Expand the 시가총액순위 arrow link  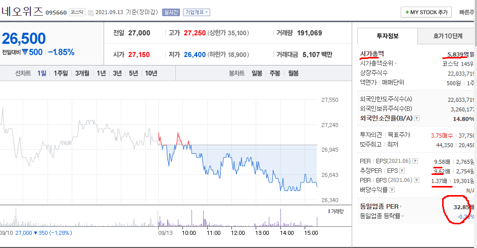click(396, 64)
